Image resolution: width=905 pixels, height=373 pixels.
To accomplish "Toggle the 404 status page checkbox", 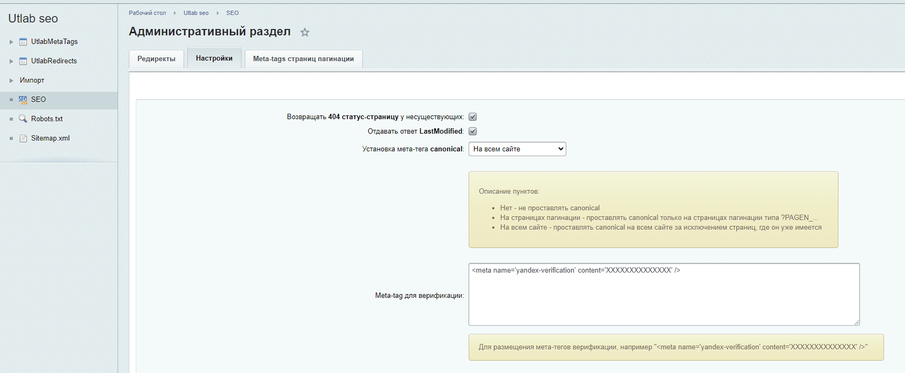I will point(473,117).
